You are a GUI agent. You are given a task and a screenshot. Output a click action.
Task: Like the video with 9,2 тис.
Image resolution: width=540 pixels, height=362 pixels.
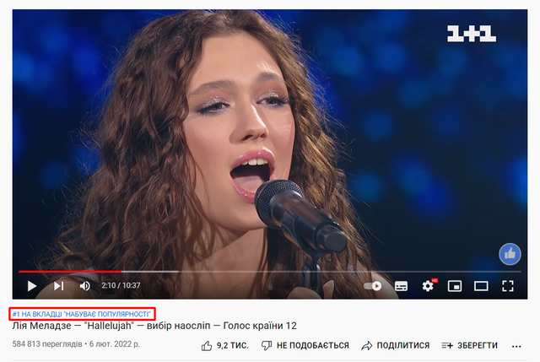point(225,345)
